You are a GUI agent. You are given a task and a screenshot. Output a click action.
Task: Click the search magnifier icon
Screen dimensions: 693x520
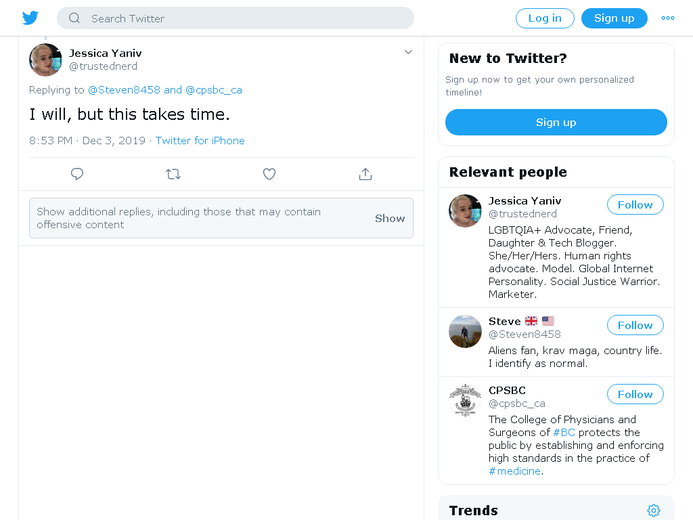(x=74, y=18)
